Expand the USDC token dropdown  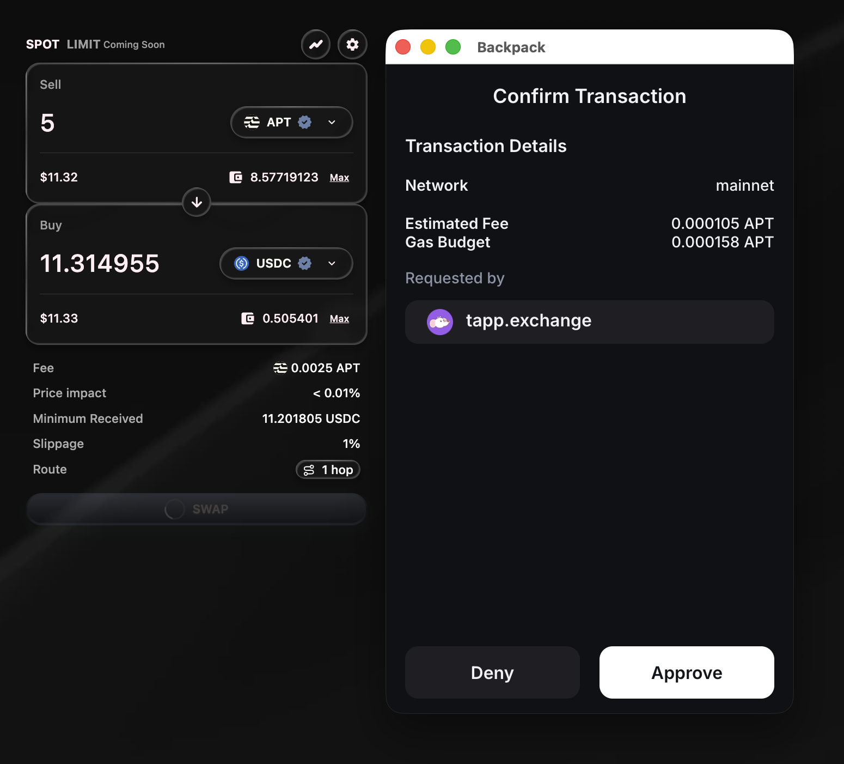click(332, 264)
